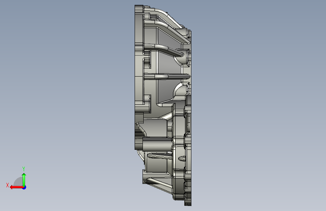Viewport: 326px width, 211px height.
Task: Click the gray quarter-circle plane of triad
Action: [19, 181]
